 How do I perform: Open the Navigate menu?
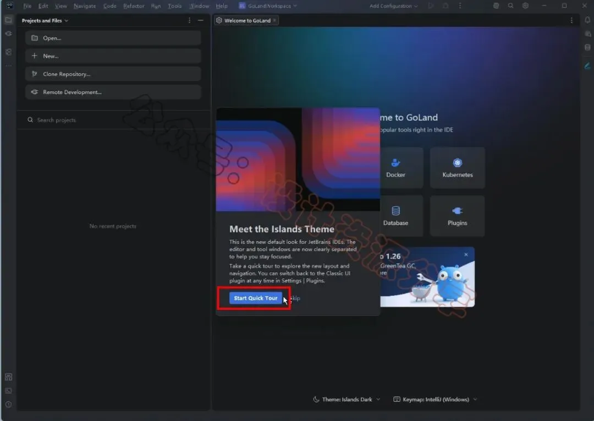pos(85,6)
